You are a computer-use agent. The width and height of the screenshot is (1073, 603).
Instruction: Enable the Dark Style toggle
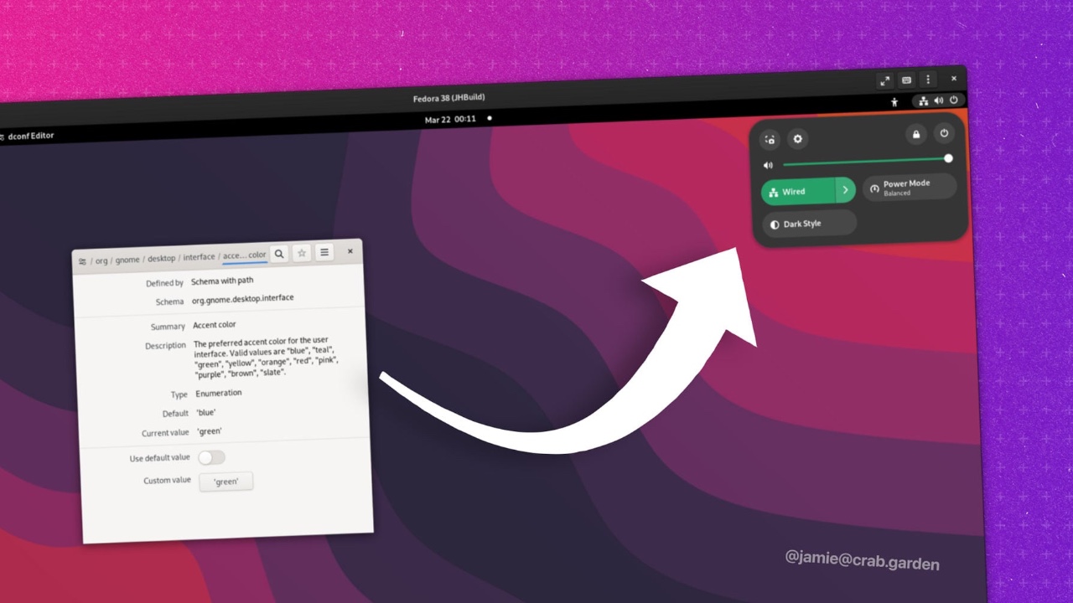pos(809,224)
